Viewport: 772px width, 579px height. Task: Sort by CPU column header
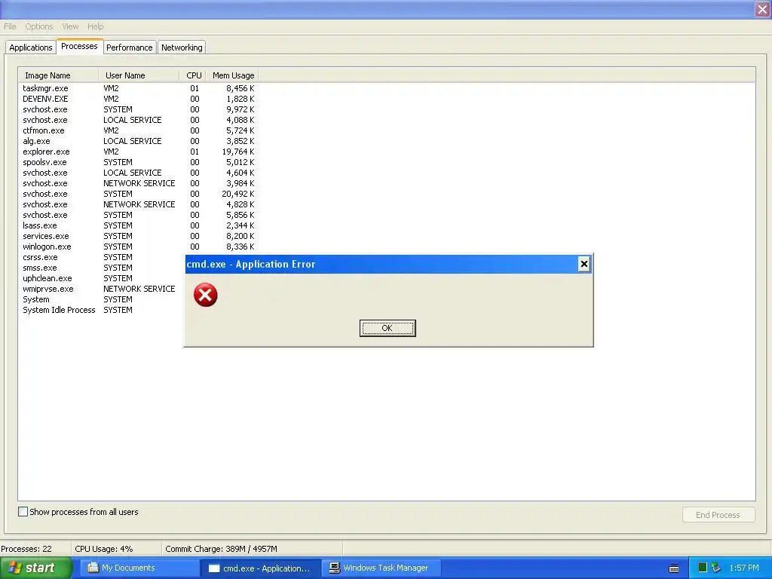tap(194, 75)
